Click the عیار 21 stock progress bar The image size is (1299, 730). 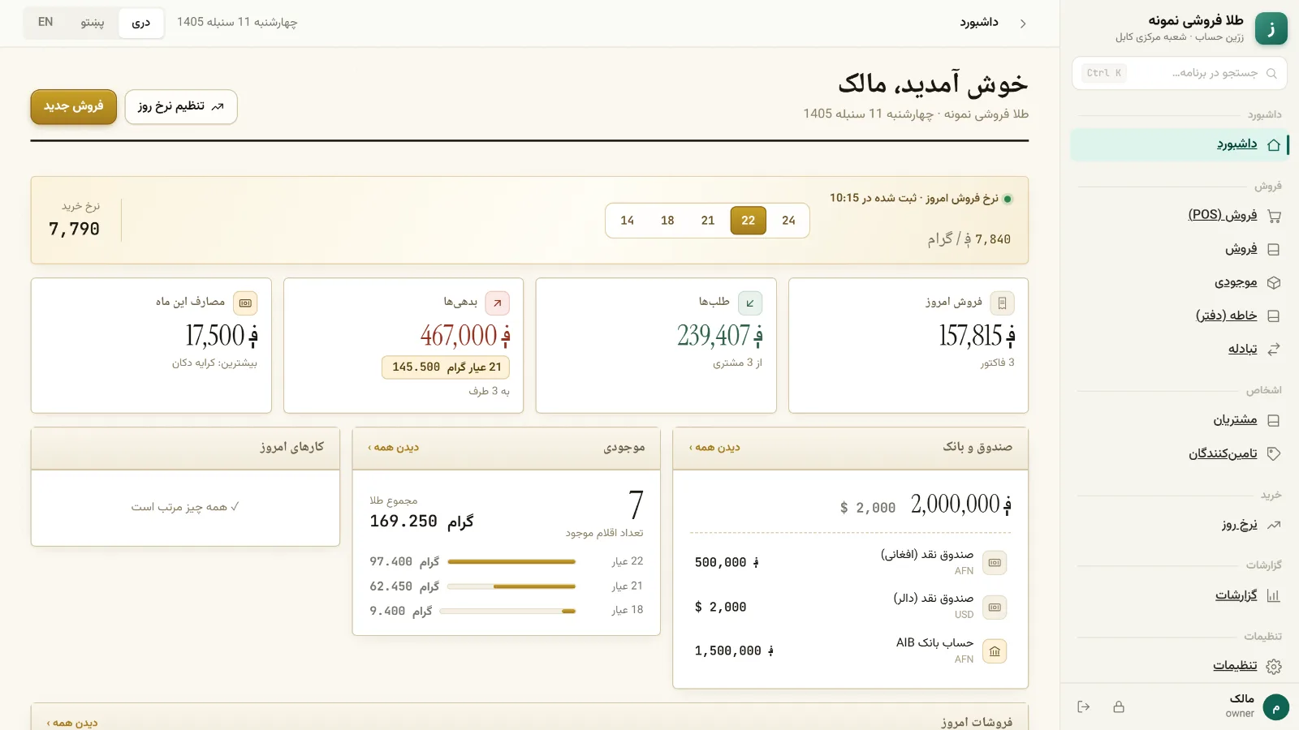point(511,586)
